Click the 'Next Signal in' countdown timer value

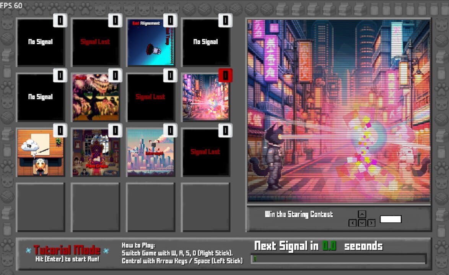[x=329, y=246]
